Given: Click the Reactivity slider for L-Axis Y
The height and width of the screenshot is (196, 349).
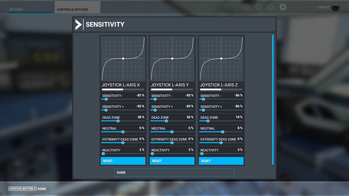Looking at the screenshot, I should pyautogui.click(x=152, y=154).
